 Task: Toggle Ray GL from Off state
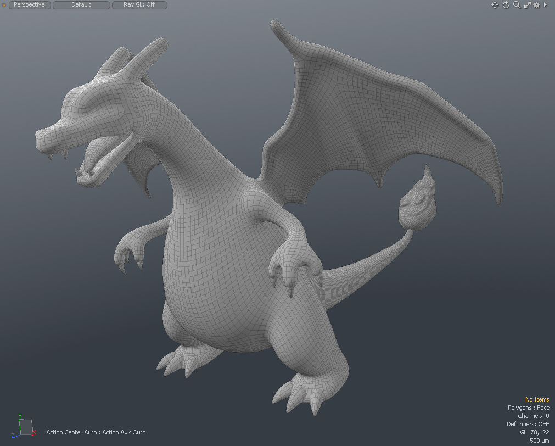click(x=139, y=4)
